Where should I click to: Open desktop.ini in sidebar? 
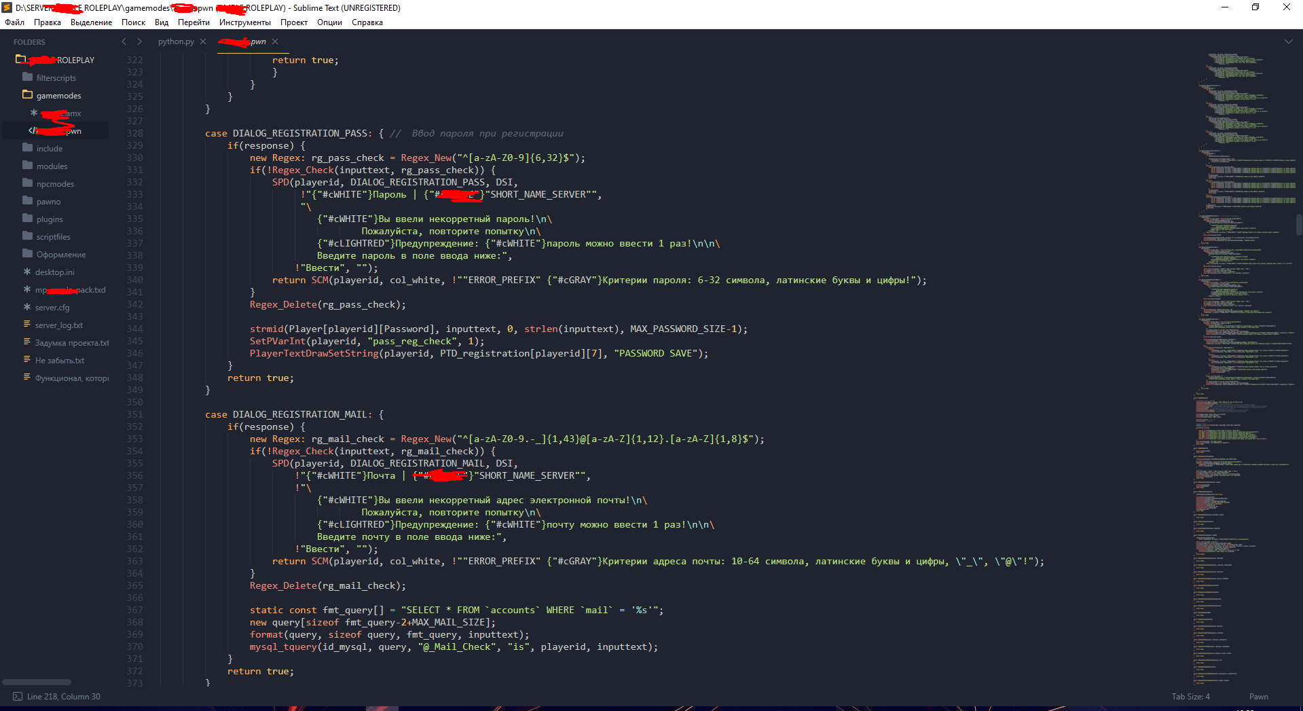click(54, 272)
